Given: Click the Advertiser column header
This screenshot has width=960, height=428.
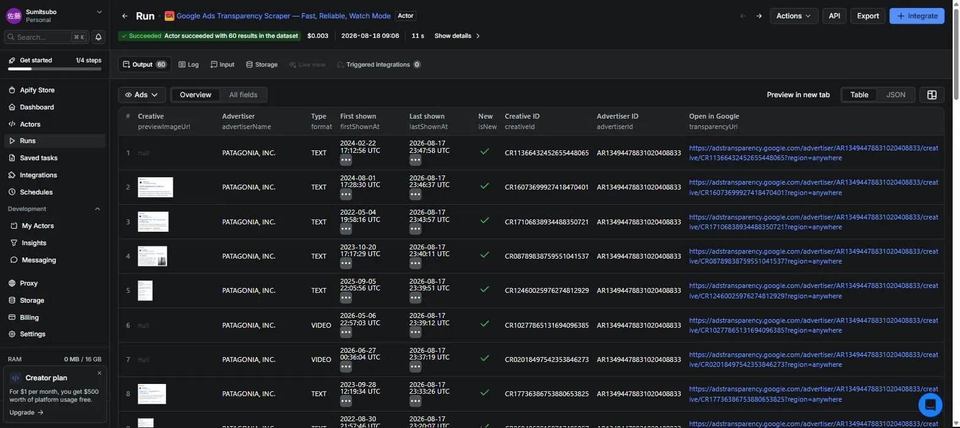Looking at the screenshot, I should click(238, 116).
